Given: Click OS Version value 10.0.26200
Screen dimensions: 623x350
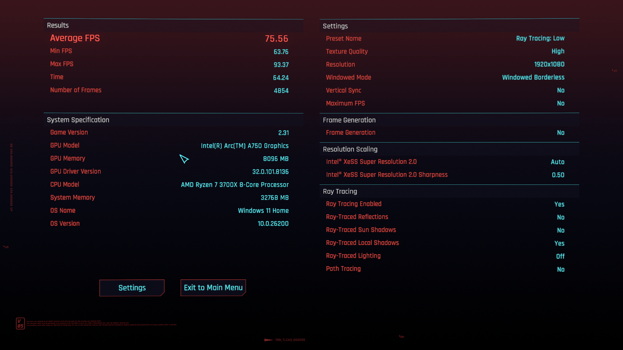Looking at the screenshot, I should 273,224.
